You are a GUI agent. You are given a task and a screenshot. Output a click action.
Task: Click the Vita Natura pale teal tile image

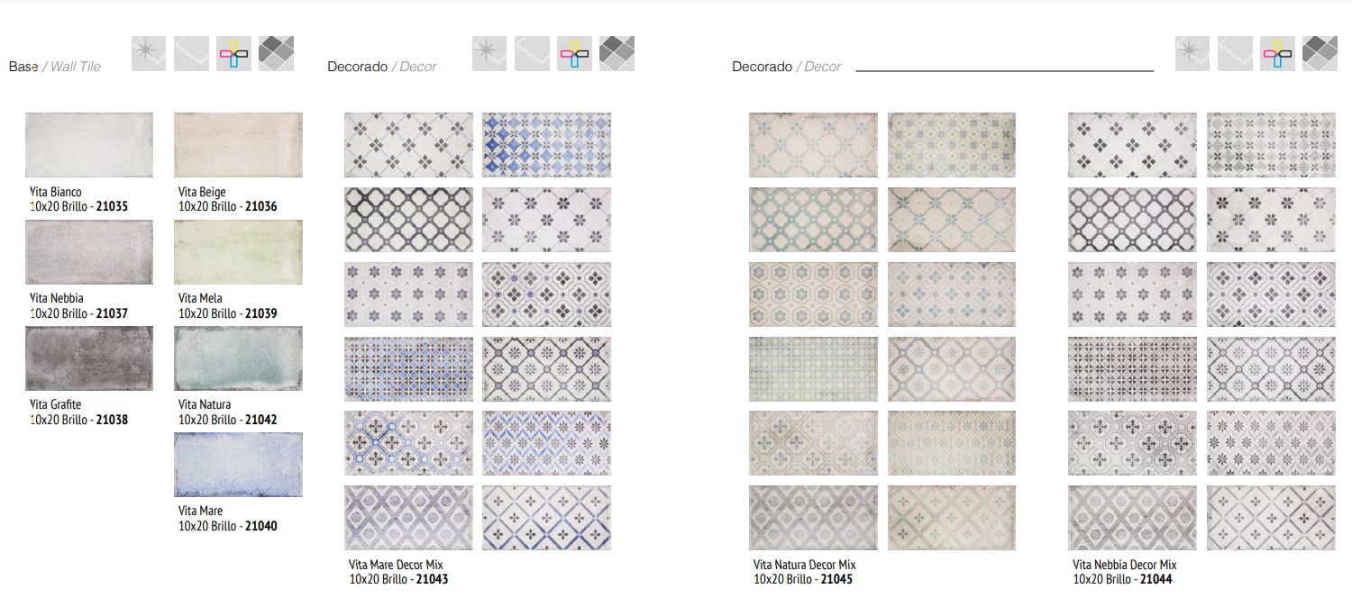coord(238,358)
